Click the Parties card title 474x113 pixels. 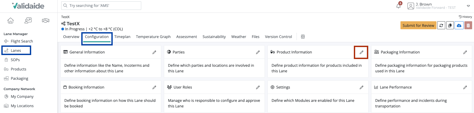tap(179, 52)
